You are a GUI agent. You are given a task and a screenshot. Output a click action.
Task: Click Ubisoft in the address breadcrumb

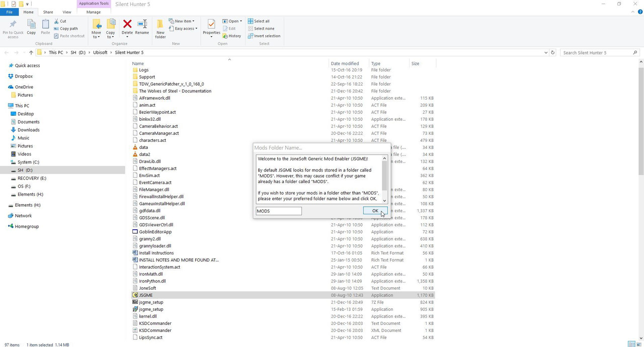pos(100,52)
